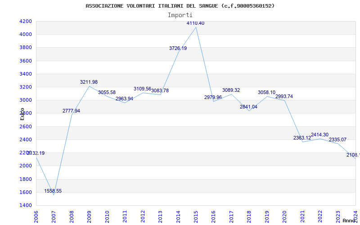Click the 2020 year label on x-axis
Image resolution: width=360 pixels, height=225 pixels.
point(285,217)
